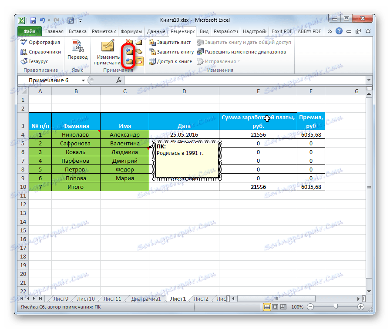390x329 pixels.
Task: Click the Итого cell
Action: point(76,187)
